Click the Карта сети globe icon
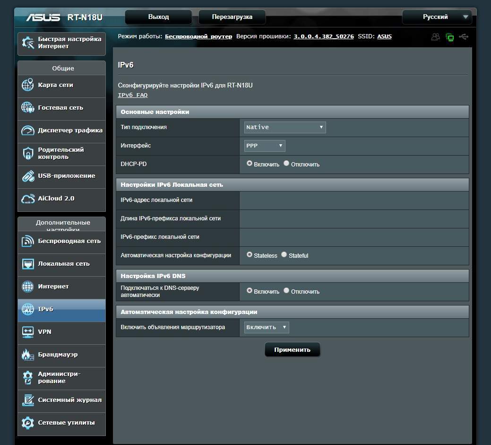Image resolution: width=491 pixels, height=445 pixels. pyautogui.click(x=27, y=85)
